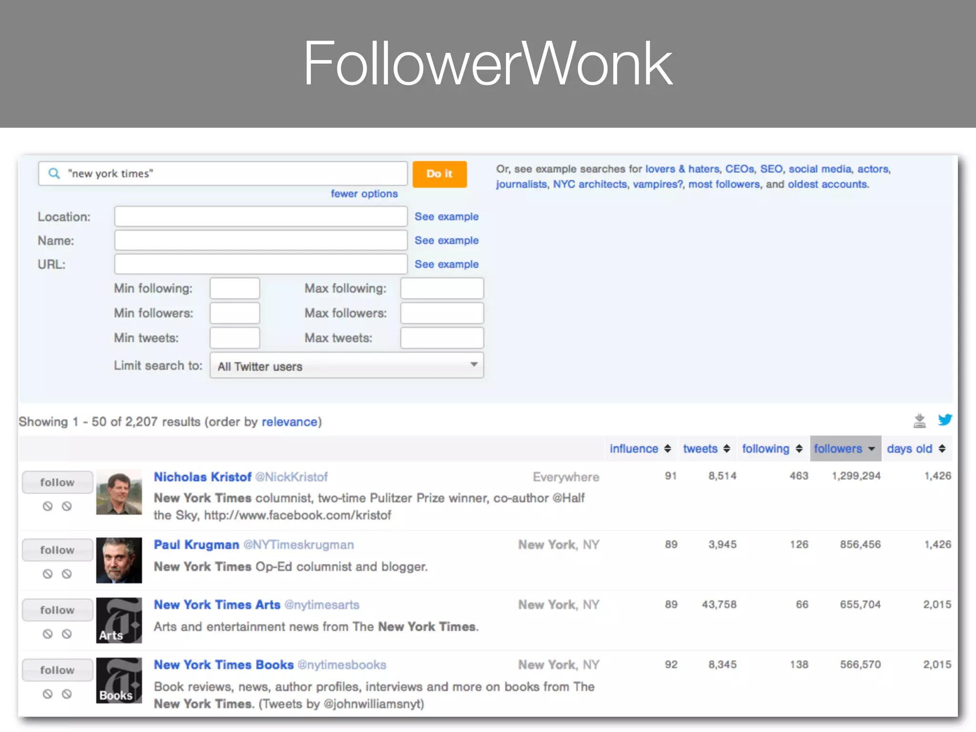Click second block icon under NYT Books follow

tap(67, 694)
